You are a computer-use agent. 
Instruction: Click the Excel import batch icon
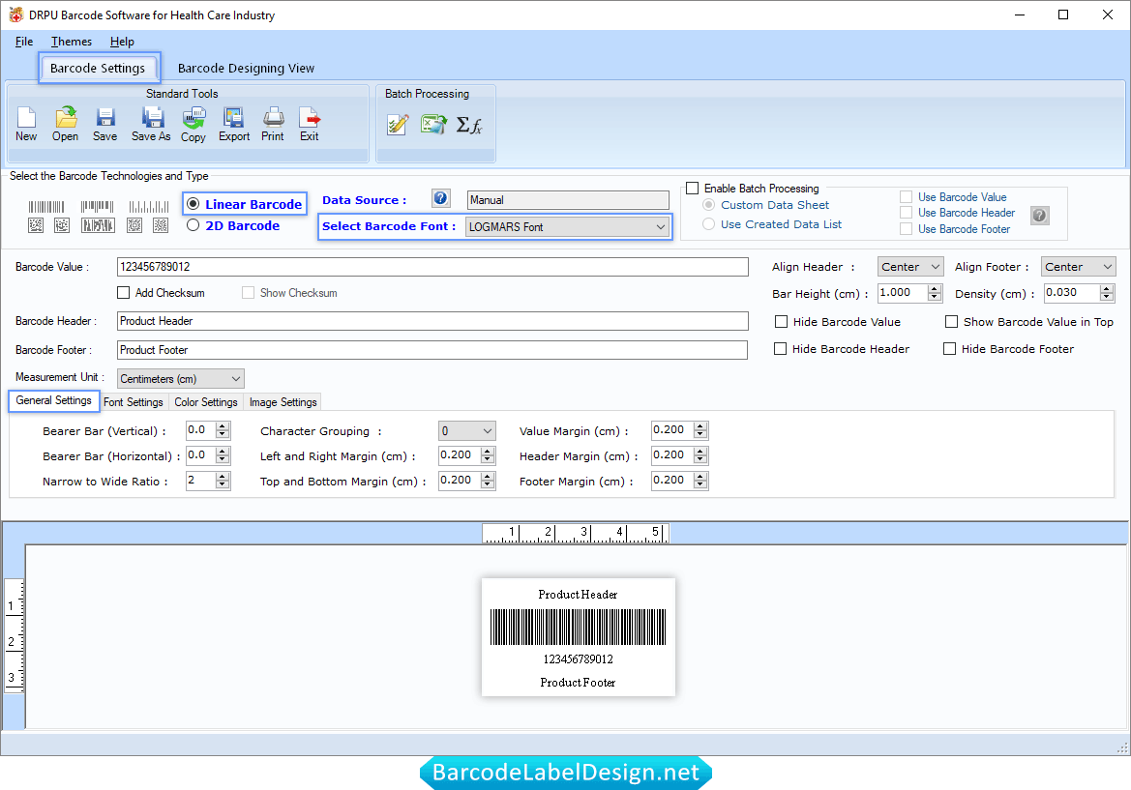[433, 125]
